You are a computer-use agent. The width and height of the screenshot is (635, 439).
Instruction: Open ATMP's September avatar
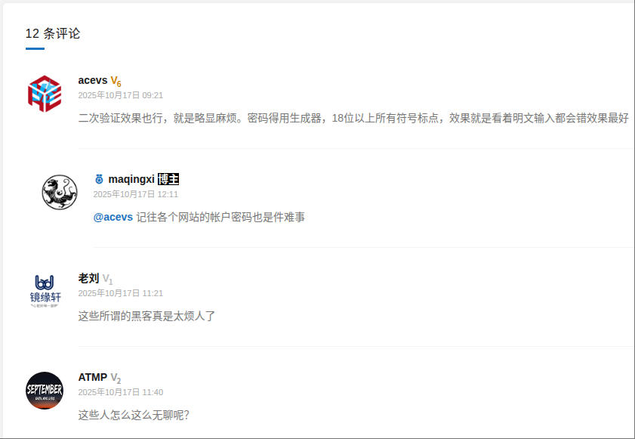[x=45, y=391]
